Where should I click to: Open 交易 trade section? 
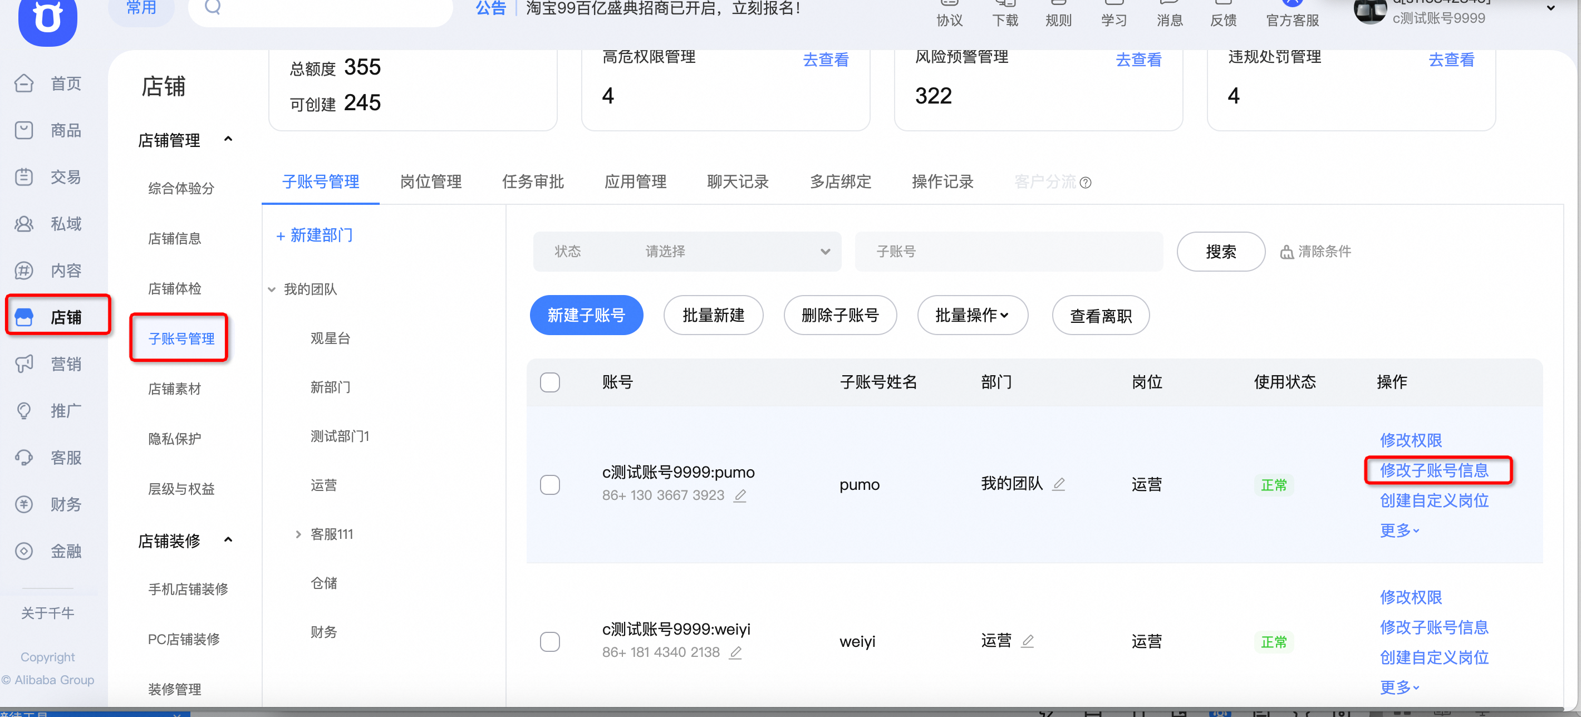pos(48,177)
